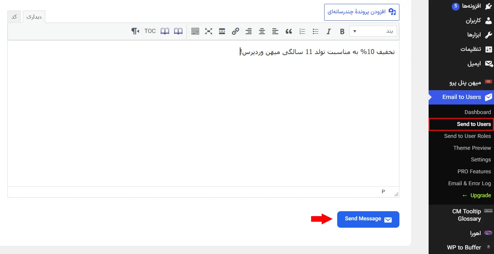Image resolution: width=494 pixels, height=254 pixels.
Task: Open the Theme Preview submenu
Action: coord(472,148)
